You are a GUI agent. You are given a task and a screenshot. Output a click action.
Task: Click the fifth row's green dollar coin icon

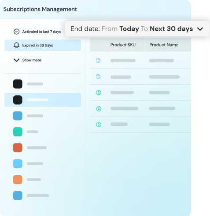click(x=99, y=125)
